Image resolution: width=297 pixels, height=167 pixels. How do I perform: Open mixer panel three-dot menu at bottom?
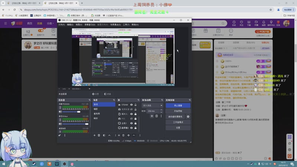(65, 135)
